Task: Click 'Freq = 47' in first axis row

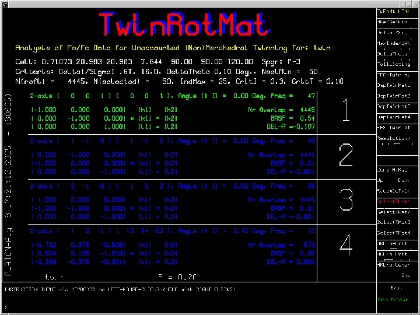Action: (x=293, y=96)
